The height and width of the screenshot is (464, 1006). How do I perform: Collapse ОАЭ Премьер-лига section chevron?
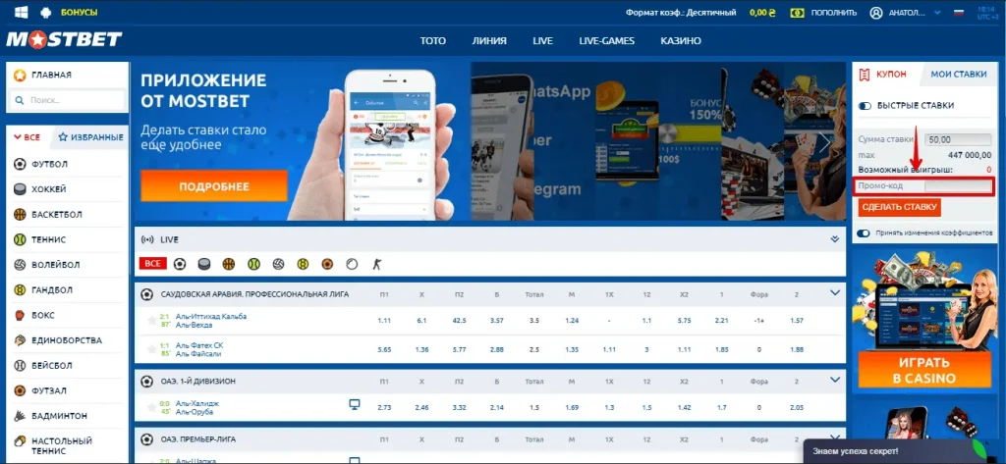pos(835,438)
